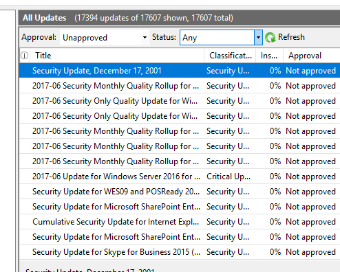This screenshot has height=272, width=340.
Task: Select the Security Update, December 17, 2001 row
Action: point(180,71)
